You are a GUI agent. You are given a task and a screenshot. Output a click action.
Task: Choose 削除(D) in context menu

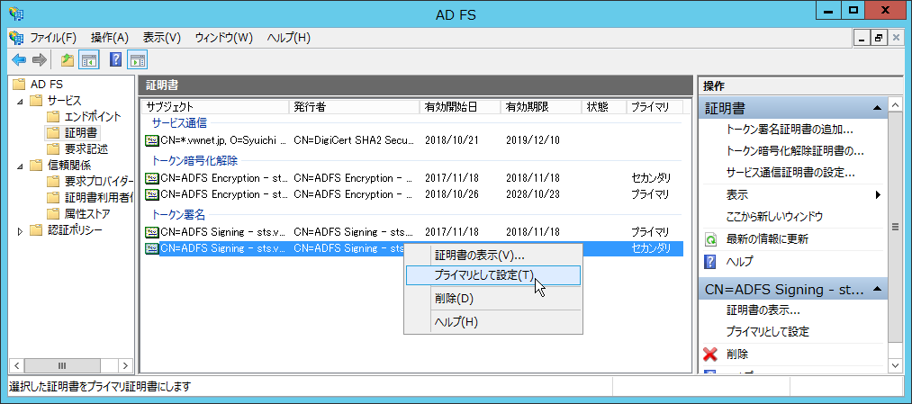(x=493, y=299)
